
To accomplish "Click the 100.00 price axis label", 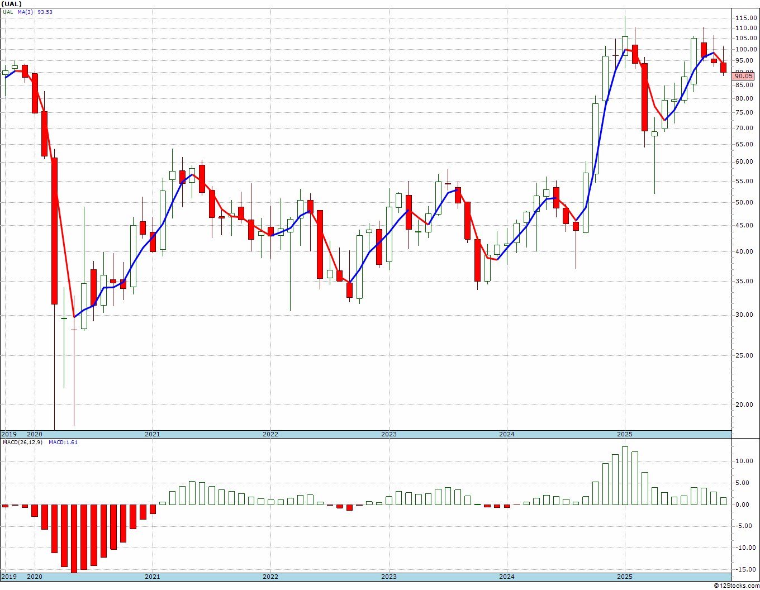I will [x=746, y=49].
